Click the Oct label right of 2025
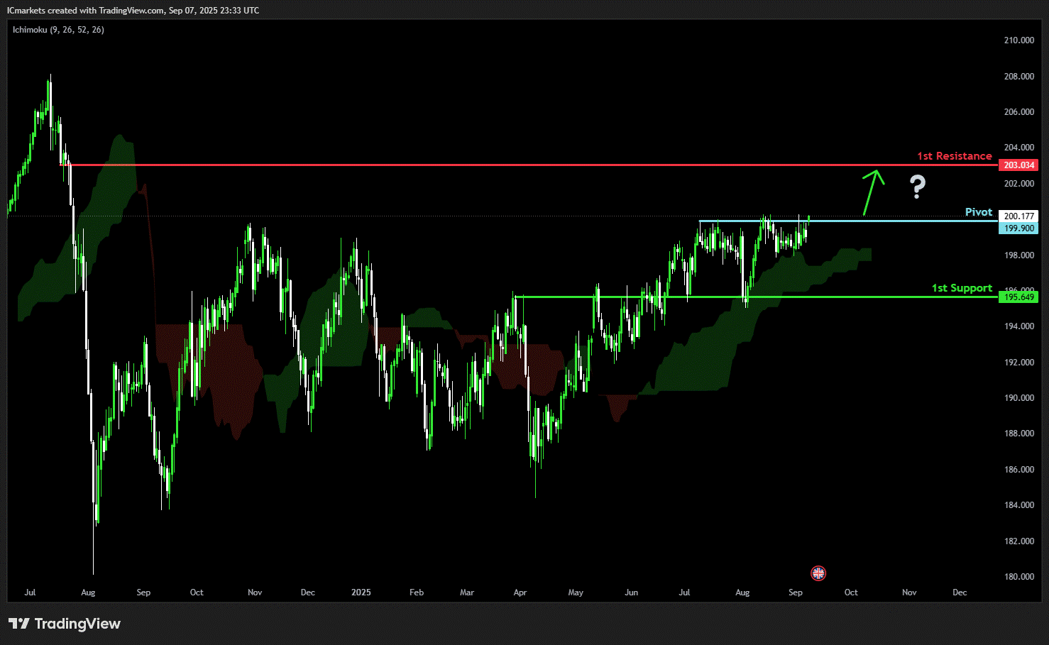Screen dimensions: 1049x645 (x=851, y=592)
